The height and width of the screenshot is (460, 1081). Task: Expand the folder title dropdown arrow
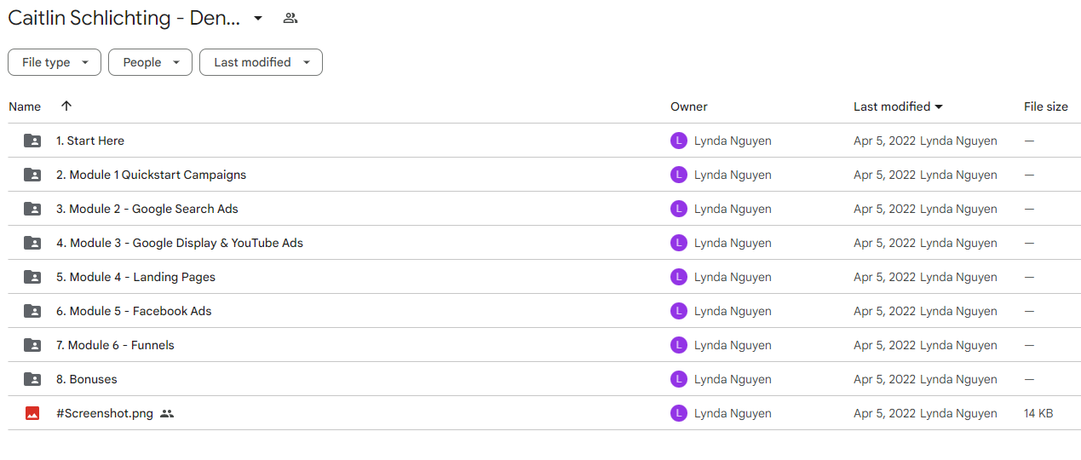point(258,18)
